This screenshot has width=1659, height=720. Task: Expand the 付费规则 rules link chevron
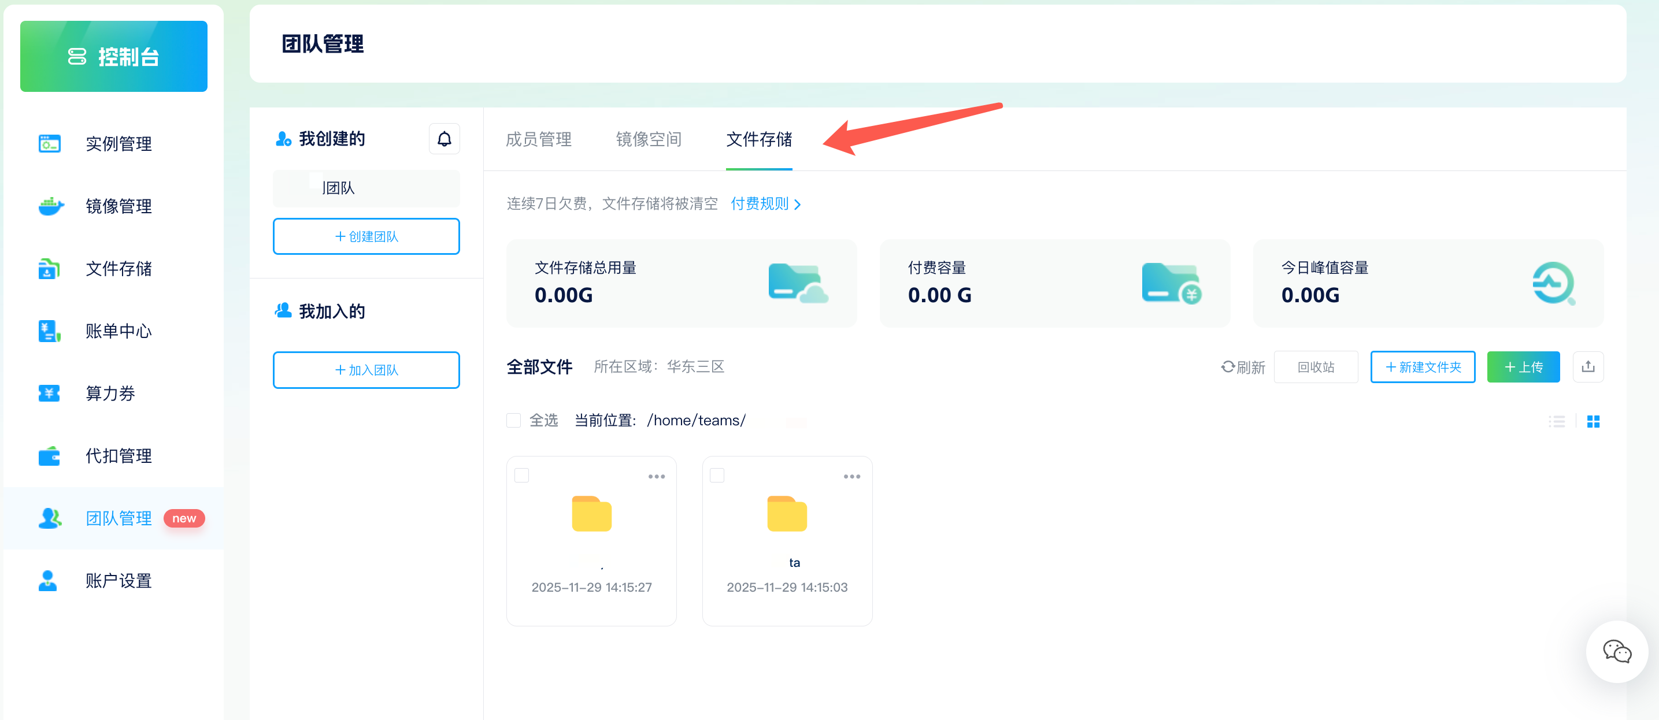click(x=799, y=204)
